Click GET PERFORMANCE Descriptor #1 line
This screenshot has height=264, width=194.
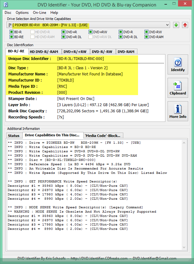[68, 186]
